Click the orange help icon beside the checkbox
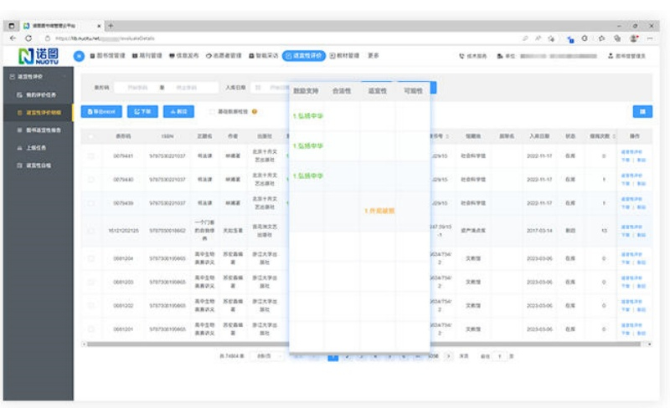Image resolution: width=670 pixels, height=418 pixels. point(255,112)
